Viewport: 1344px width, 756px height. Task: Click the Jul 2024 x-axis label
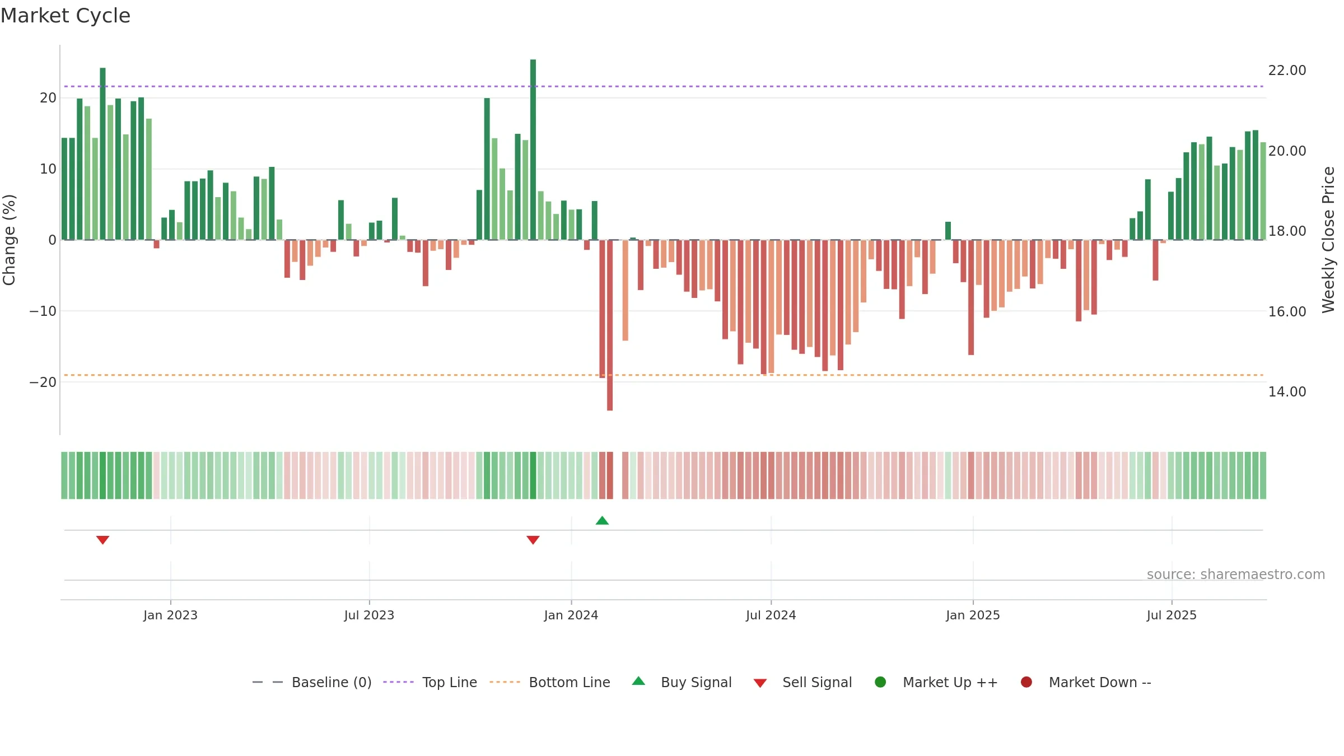tap(771, 615)
